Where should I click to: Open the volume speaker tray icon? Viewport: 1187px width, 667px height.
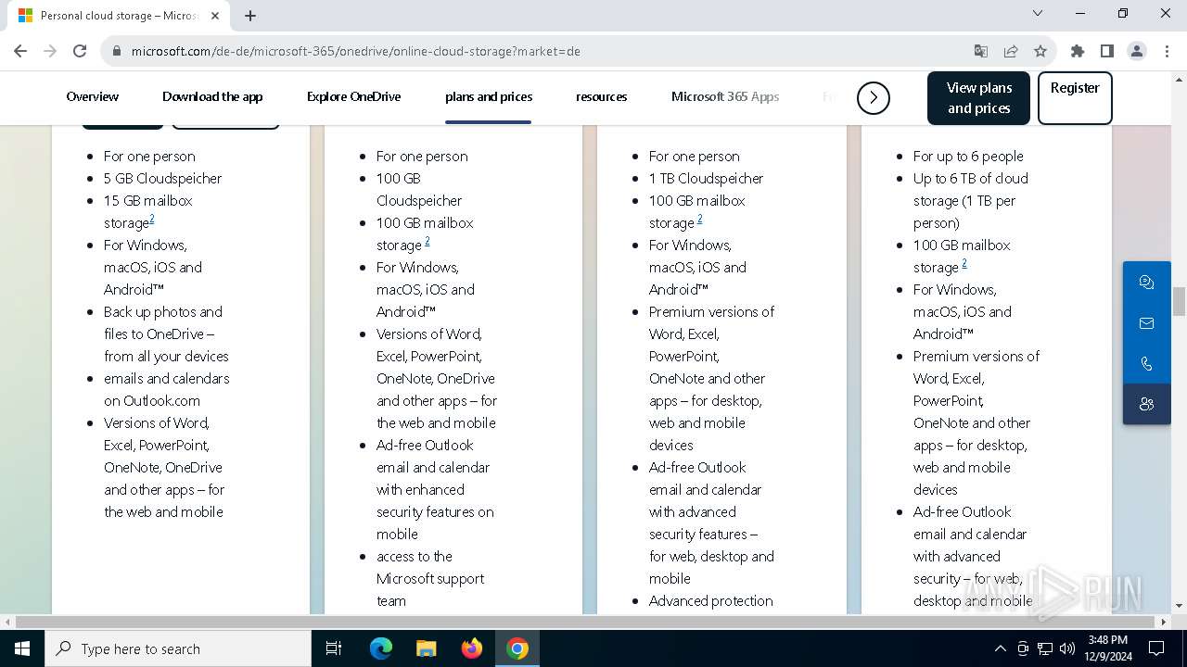pyautogui.click(x=1067, y=648)
